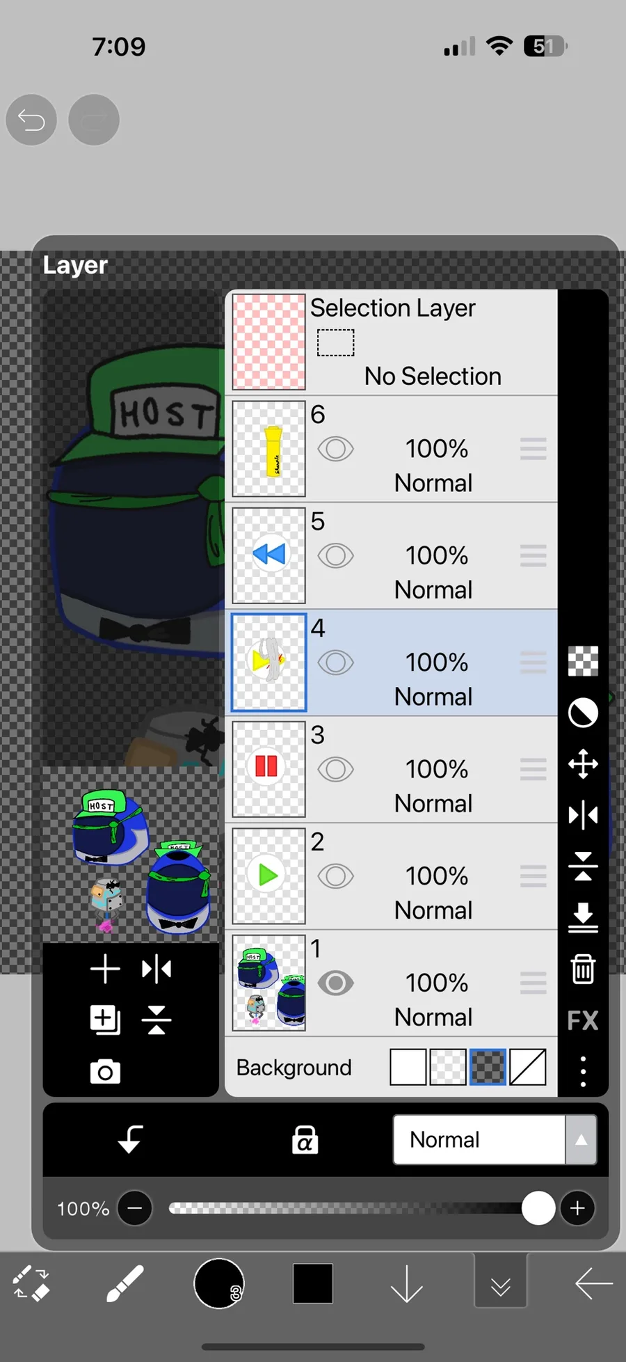626x1362 pixels.
Task: Select layer 4 thumbnail
Action: coord(268,663)
